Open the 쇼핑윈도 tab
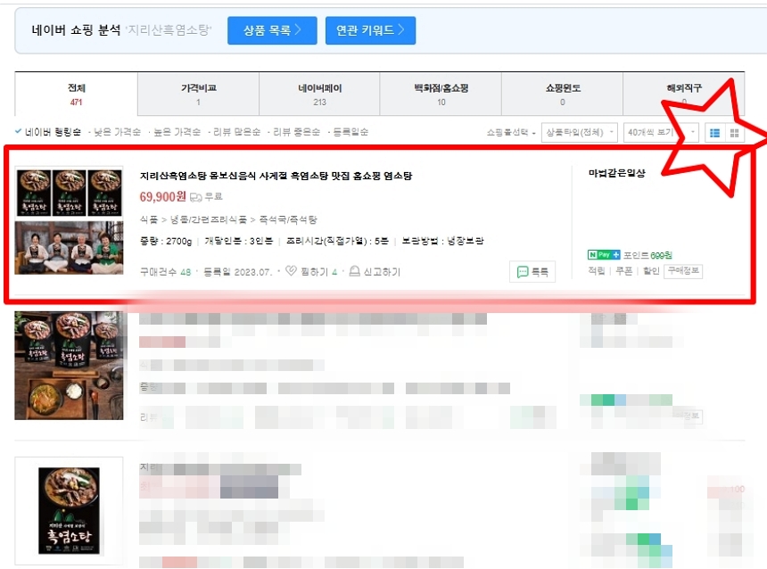 563,95
